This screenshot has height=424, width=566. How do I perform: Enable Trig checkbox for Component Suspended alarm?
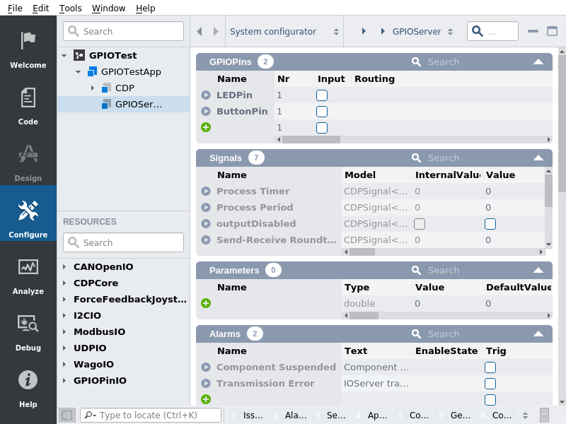490,367
